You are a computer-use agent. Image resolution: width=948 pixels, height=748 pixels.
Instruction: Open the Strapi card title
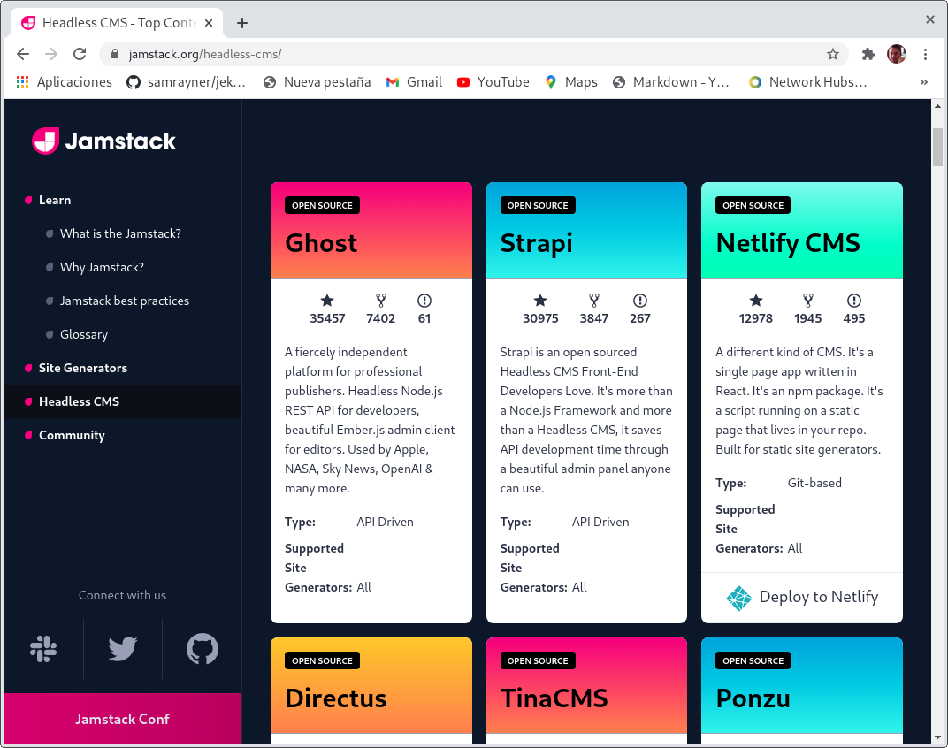[536, 243]
